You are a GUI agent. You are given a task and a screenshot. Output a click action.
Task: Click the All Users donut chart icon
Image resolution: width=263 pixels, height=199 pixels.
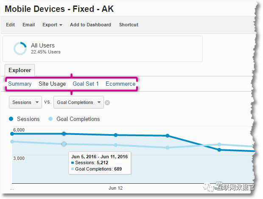tap(20, 48)
